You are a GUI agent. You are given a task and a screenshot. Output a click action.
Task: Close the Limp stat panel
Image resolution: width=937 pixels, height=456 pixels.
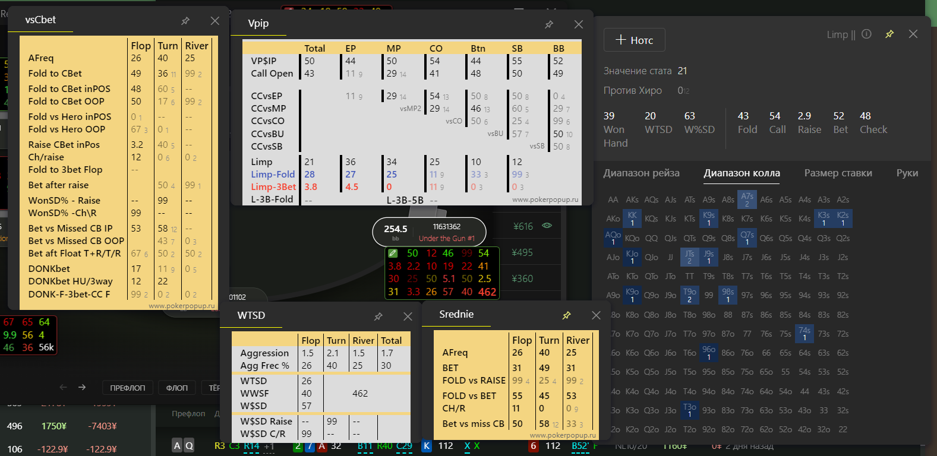point(913,34)
